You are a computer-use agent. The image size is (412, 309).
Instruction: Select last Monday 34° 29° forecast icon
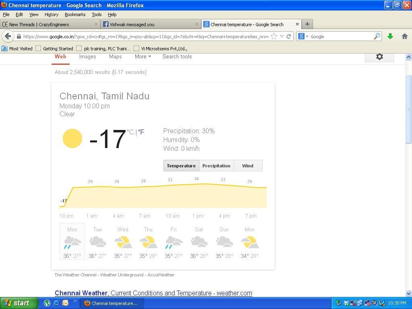pos(249,242)
